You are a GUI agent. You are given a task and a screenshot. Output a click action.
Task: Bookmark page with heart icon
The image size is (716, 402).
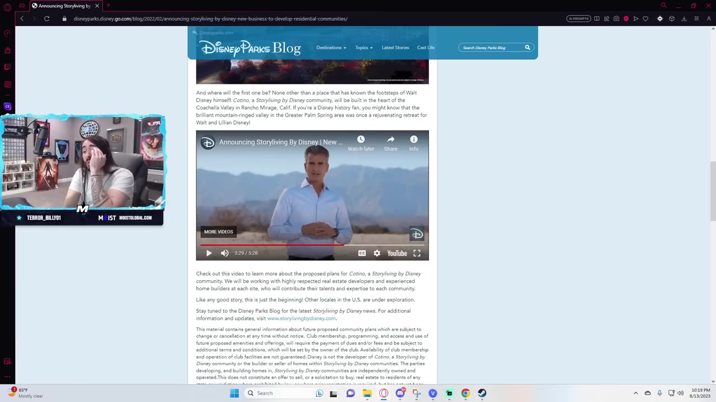646,18
